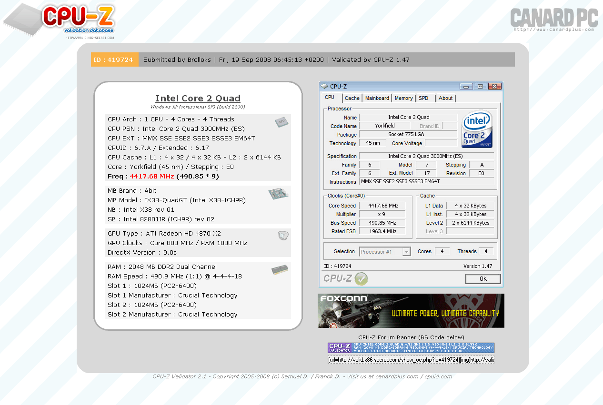
Task: Click the Cores count field
Action: point(442,251)
